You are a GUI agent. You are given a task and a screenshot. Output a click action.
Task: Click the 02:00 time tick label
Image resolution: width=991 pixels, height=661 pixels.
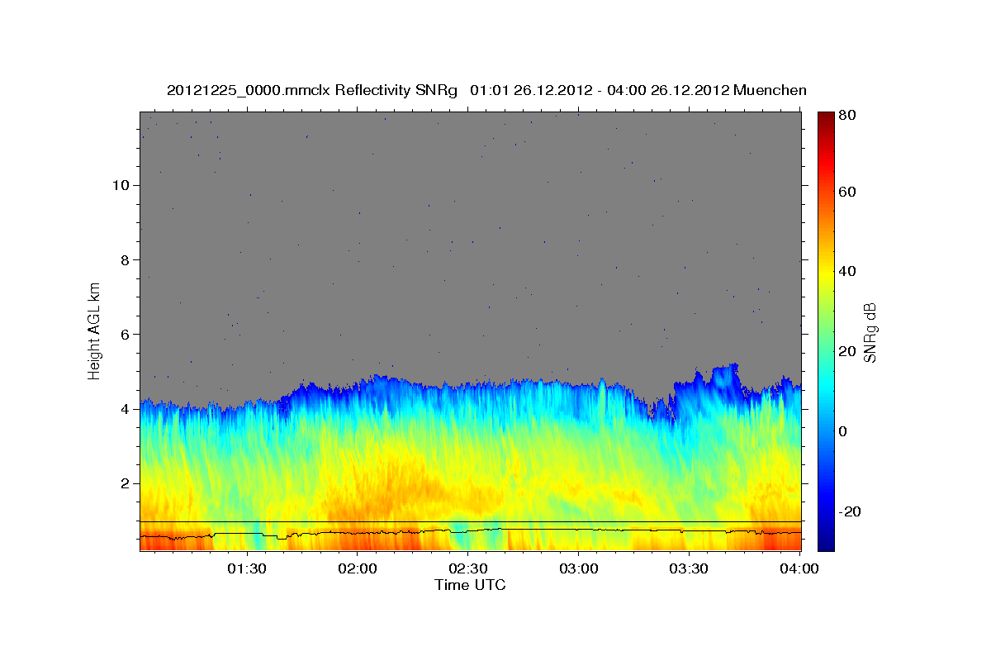point(358,569)
